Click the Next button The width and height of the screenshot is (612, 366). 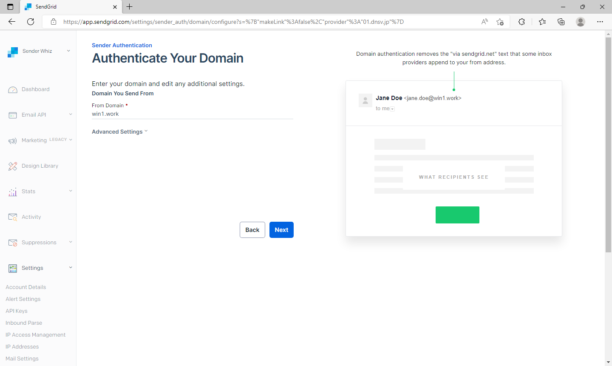[281, 230]
